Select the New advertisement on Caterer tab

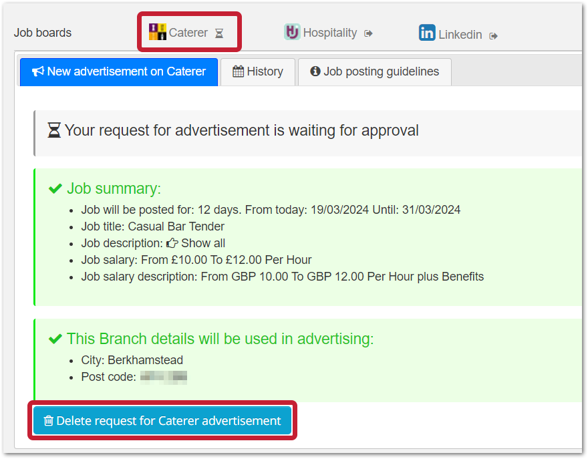click(x=119, y=71)
